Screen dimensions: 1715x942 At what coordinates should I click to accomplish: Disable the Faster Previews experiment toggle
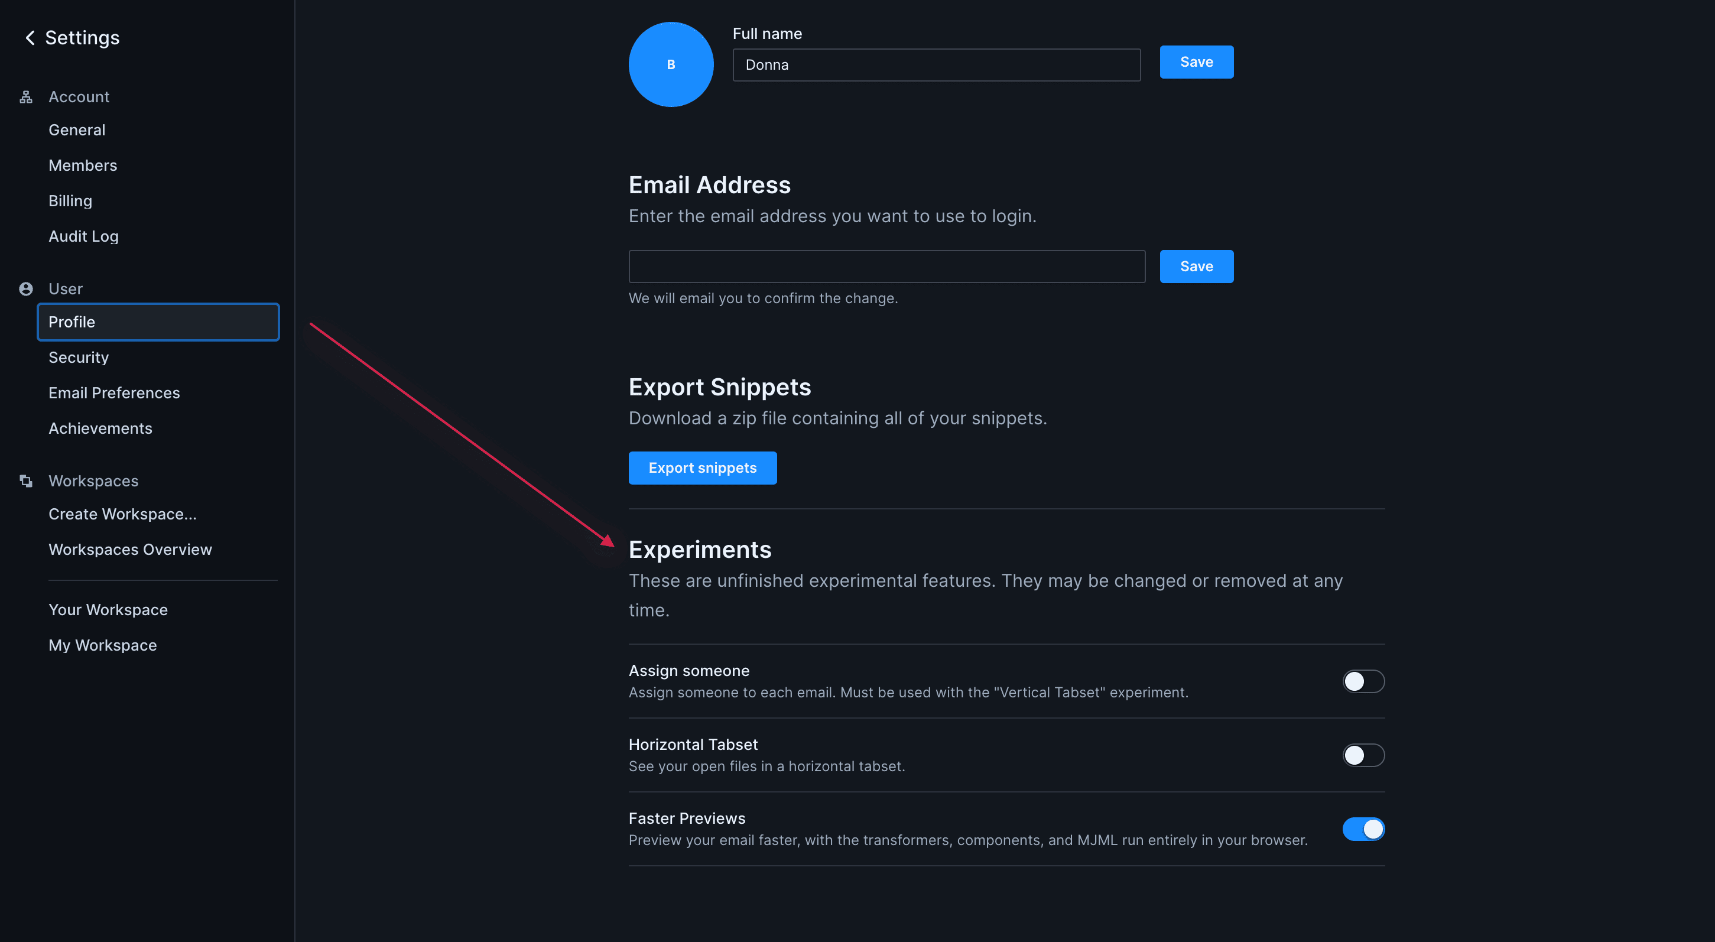coord(1363,829)
